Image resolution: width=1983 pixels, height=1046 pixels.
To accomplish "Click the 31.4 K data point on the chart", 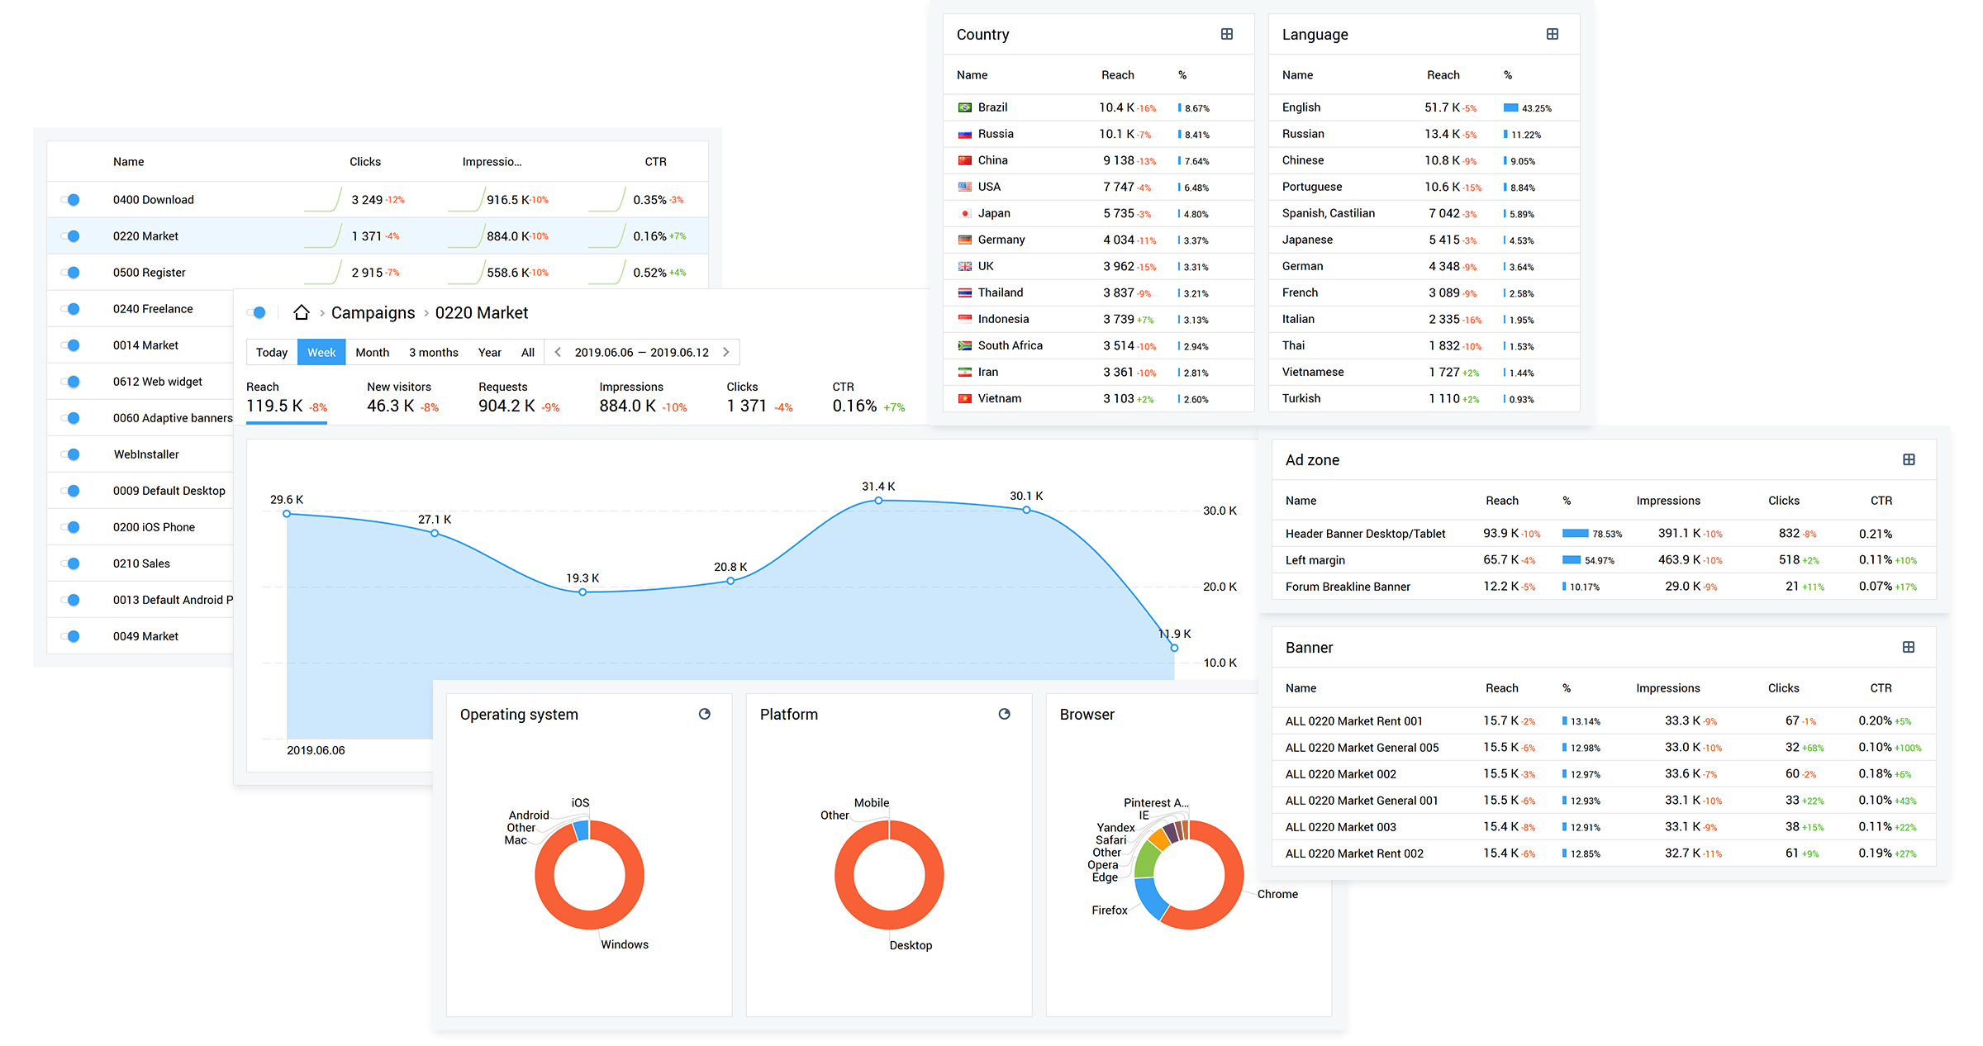I will click(878, 499).
